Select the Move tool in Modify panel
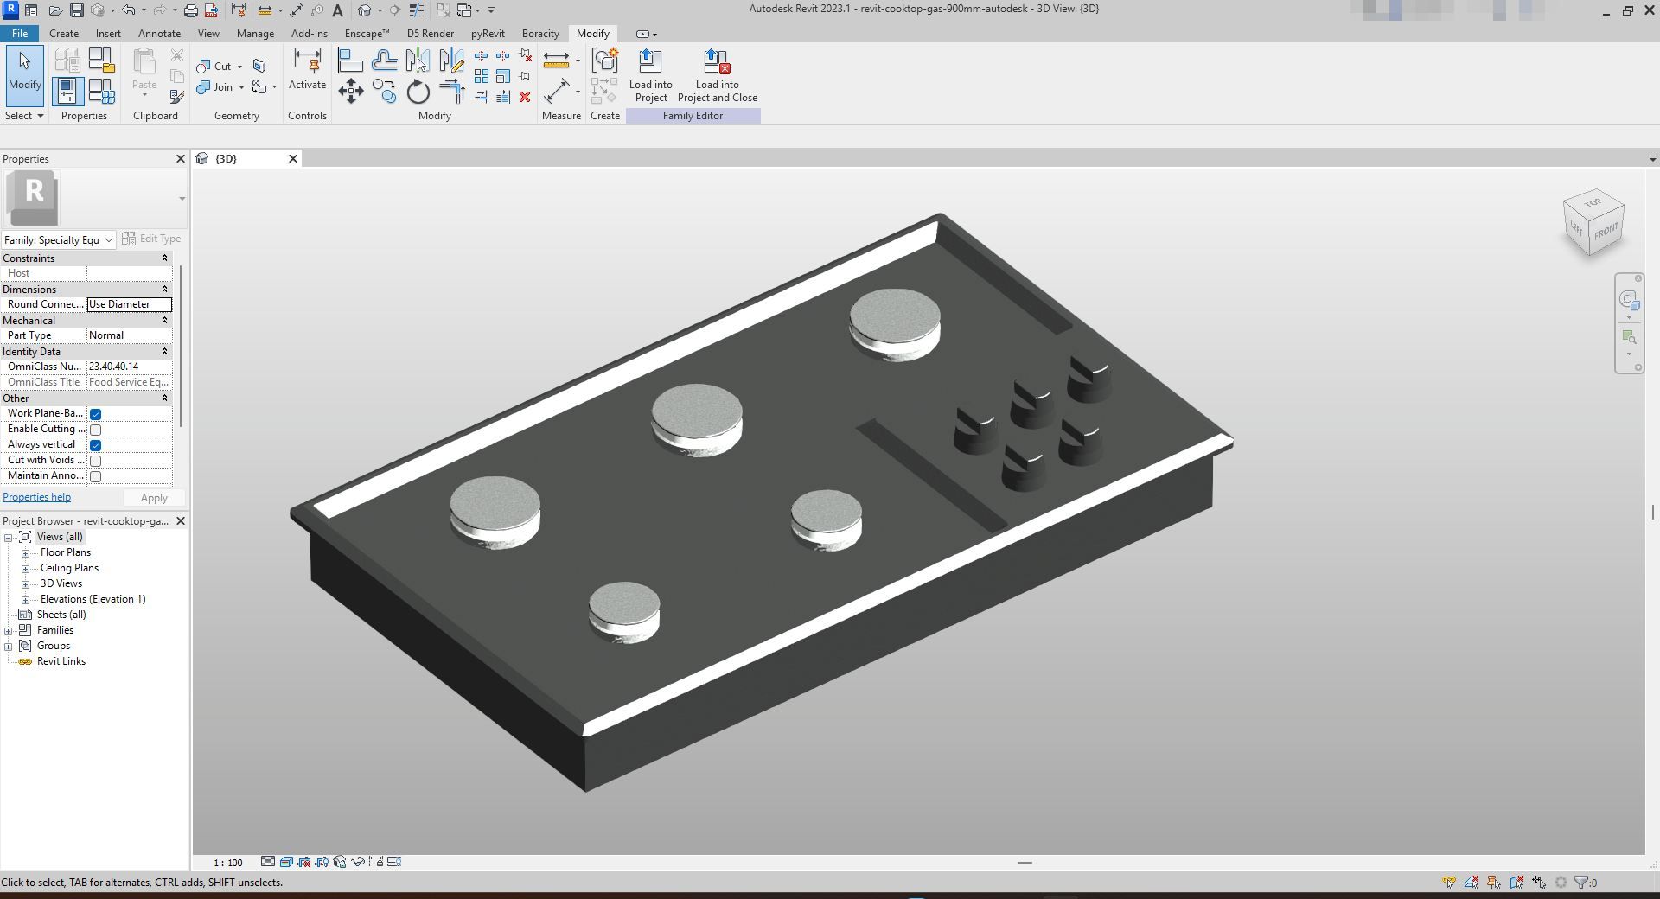This screenshot has width=1660, height=899. click(350, 91)
